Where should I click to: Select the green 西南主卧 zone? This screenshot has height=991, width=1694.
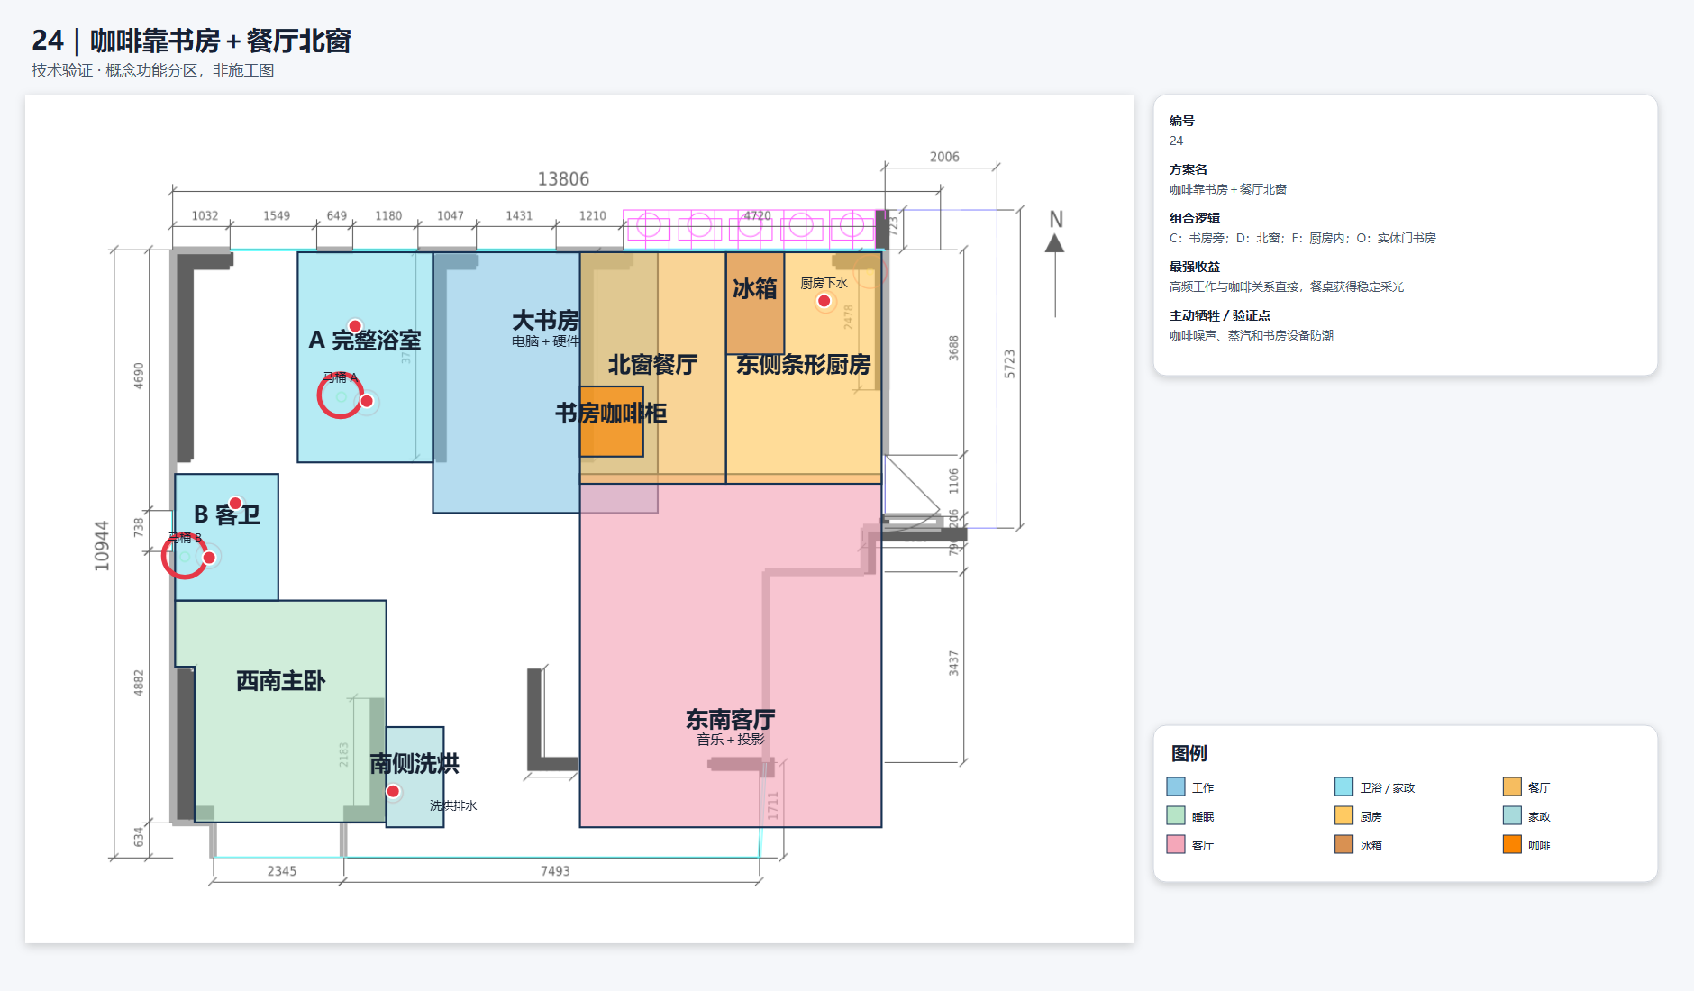281,711
